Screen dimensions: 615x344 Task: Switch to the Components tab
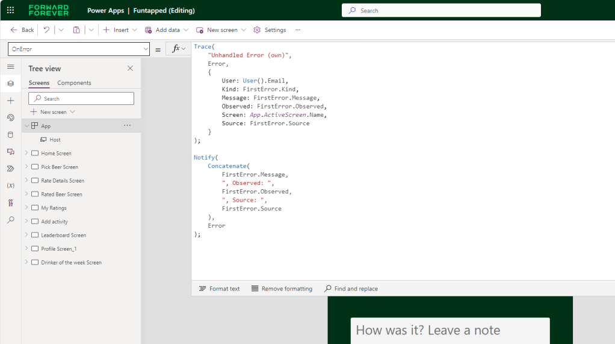point(74,83)
